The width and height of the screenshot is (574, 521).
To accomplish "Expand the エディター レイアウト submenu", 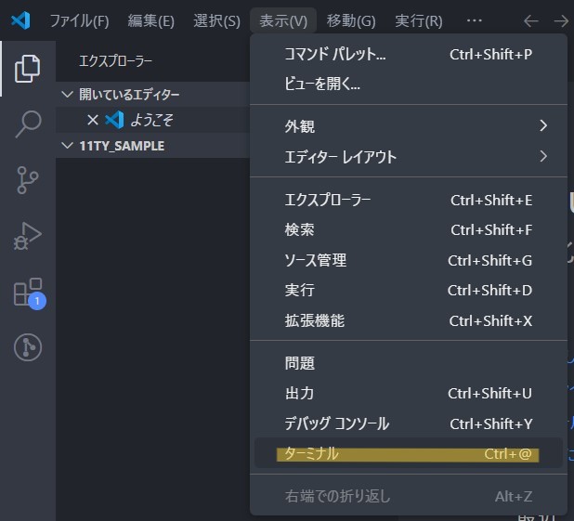I will tap(409, 157).
